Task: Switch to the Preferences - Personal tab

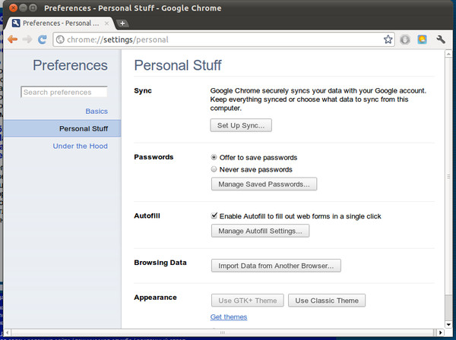Action: pos(61,24)
